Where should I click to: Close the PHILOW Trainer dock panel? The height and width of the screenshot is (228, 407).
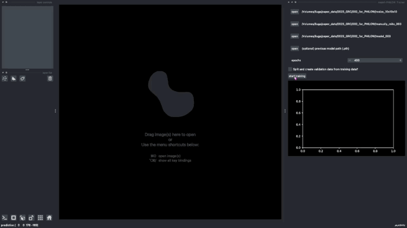pyautogui.click(x=289, y=2)
